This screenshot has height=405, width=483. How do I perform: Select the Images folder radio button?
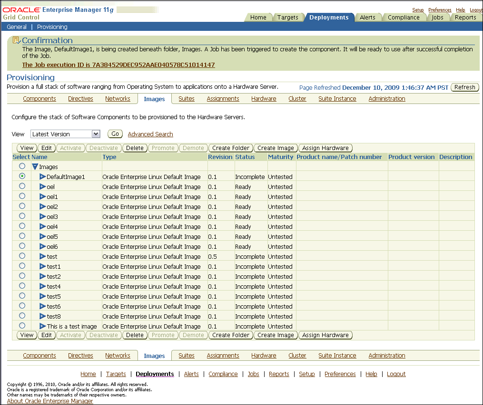click(x=22, y=166)
